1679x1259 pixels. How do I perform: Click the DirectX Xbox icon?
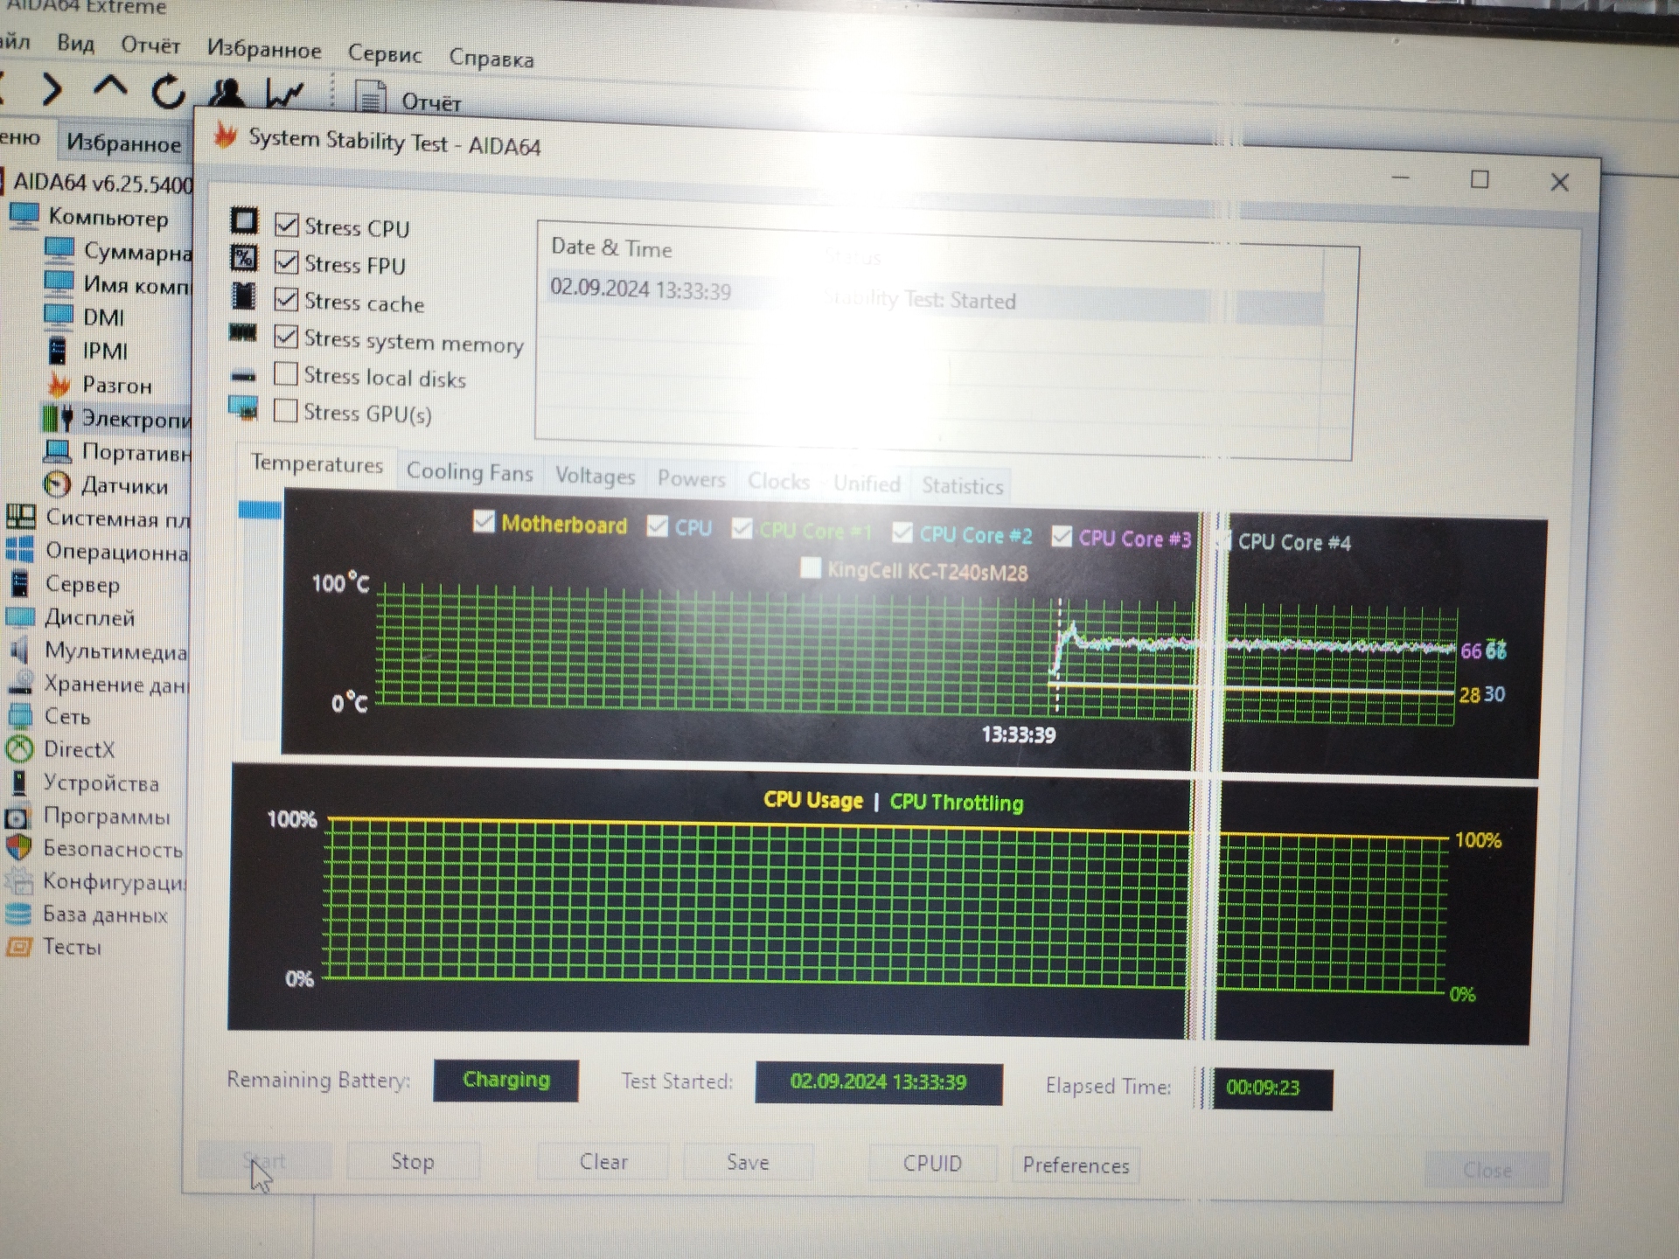[18, 749]
